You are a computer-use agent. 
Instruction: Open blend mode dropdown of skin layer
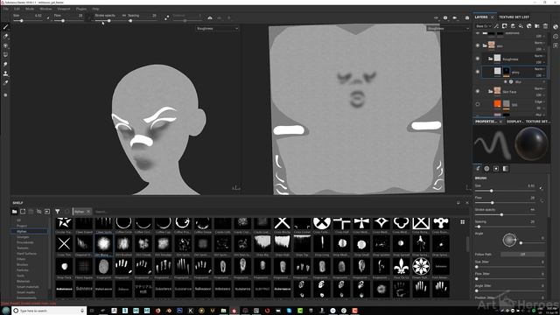[539, 43]
